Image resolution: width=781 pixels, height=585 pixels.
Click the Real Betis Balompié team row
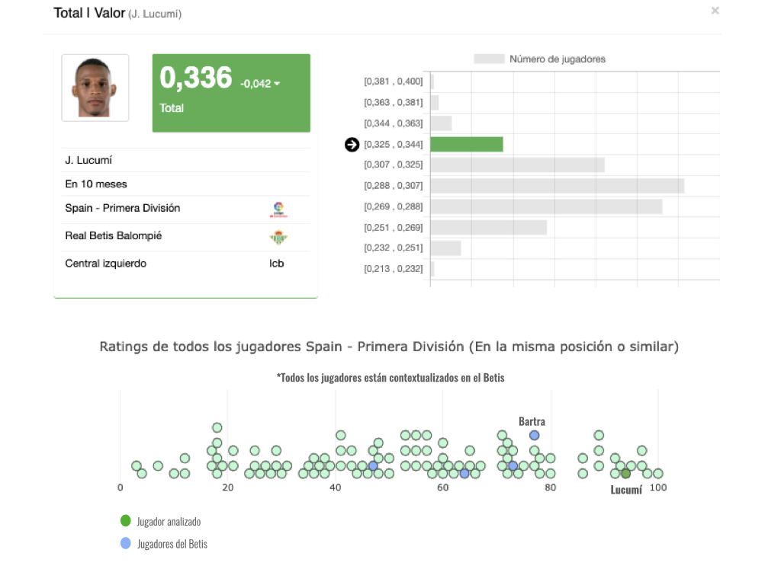[x=185, y=236]
